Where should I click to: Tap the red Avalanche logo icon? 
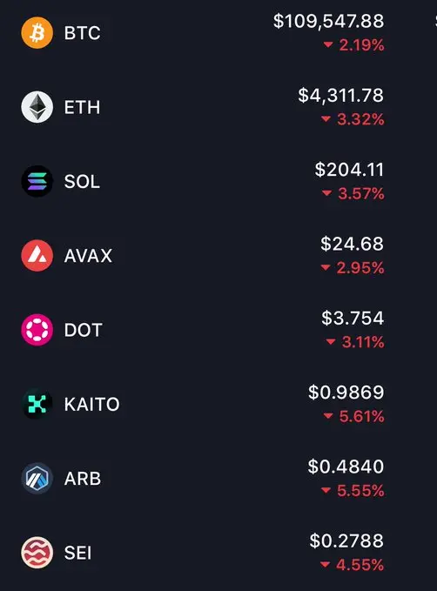(37, 256)
